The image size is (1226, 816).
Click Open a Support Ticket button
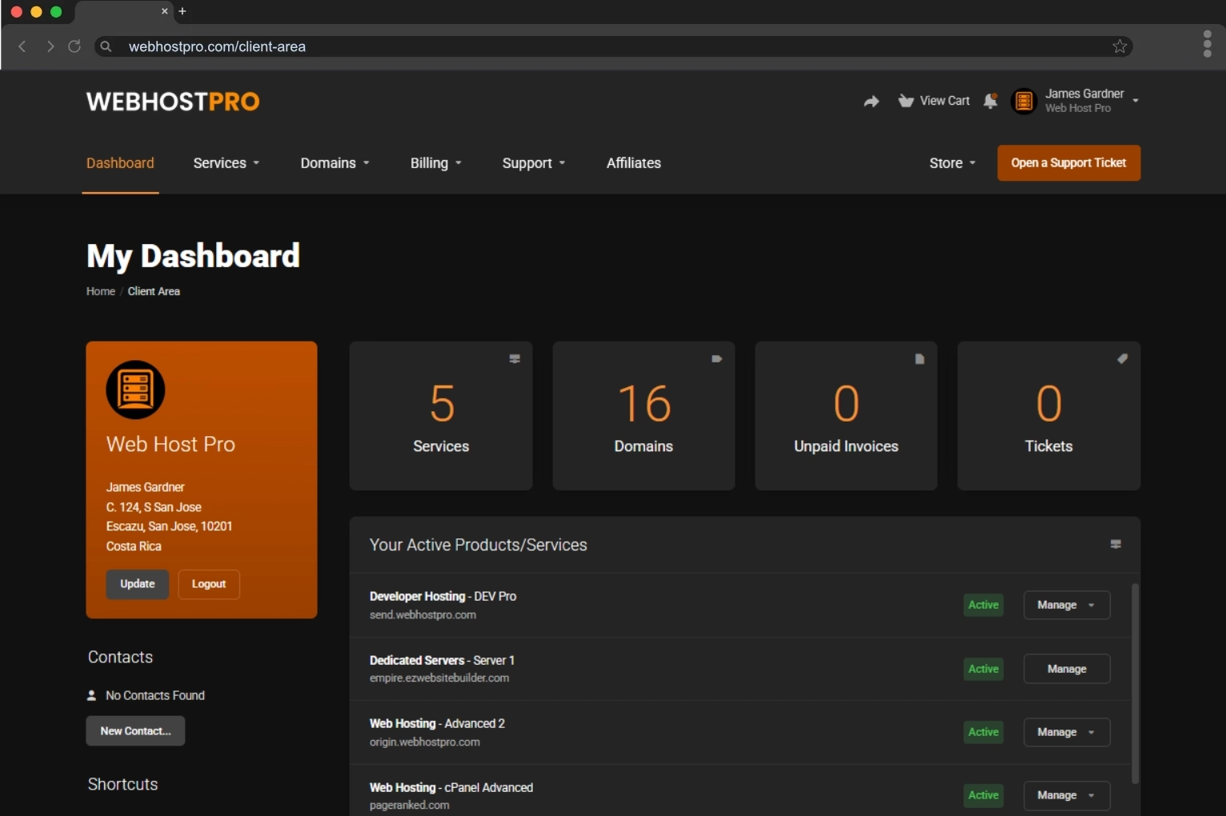click(1068, 163)
